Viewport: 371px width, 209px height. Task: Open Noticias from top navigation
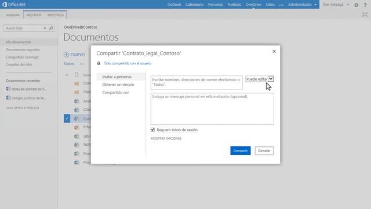[x=234, y=5]
